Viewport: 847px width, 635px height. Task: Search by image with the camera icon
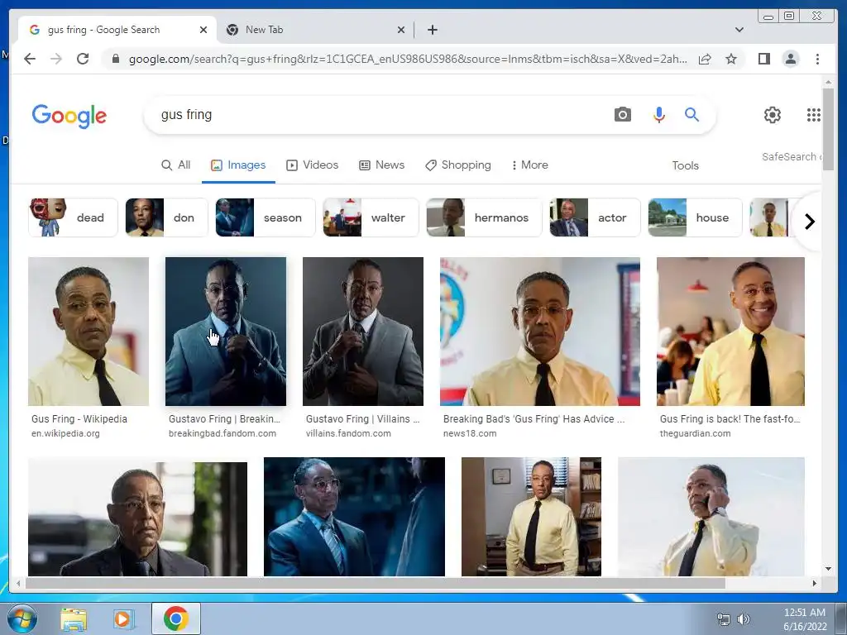pos(622,114)
